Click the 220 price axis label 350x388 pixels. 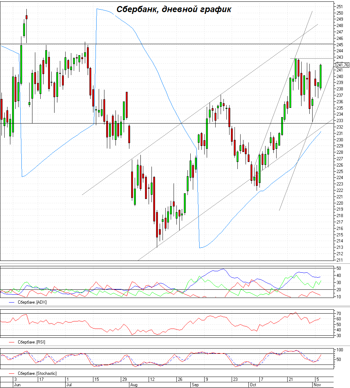[x=340, y=203]
